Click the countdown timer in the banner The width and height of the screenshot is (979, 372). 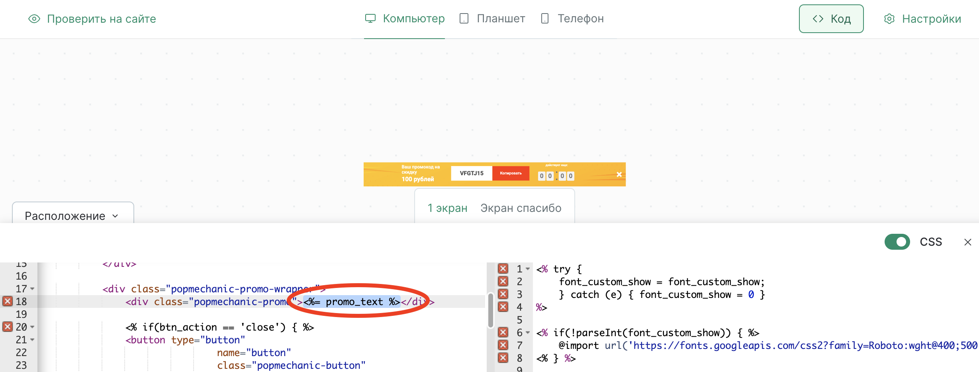coord(556,176)
